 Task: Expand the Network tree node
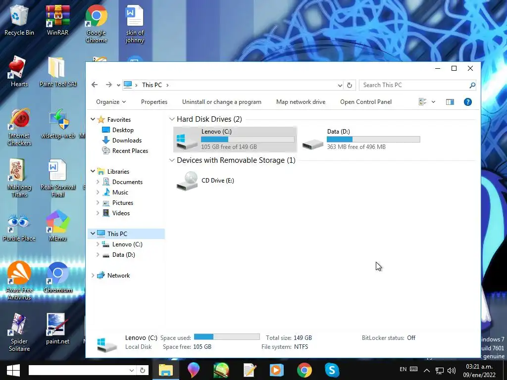[93, 275]
